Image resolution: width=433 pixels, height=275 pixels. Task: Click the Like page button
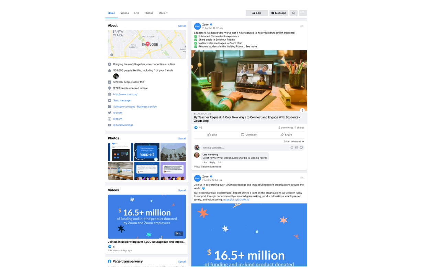(257, 13)
